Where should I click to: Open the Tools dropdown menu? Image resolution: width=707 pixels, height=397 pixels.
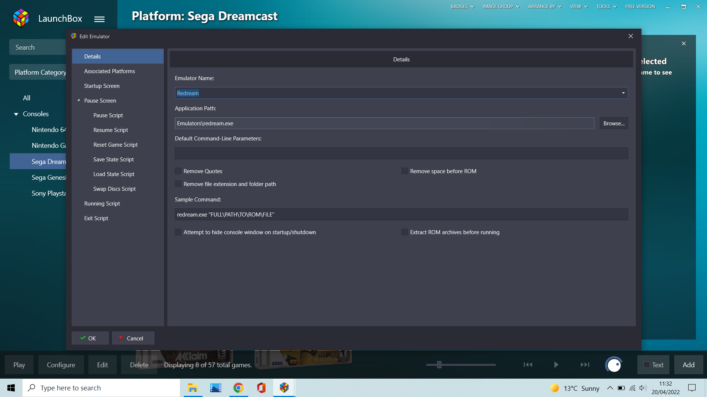click(x=606, y=7)
